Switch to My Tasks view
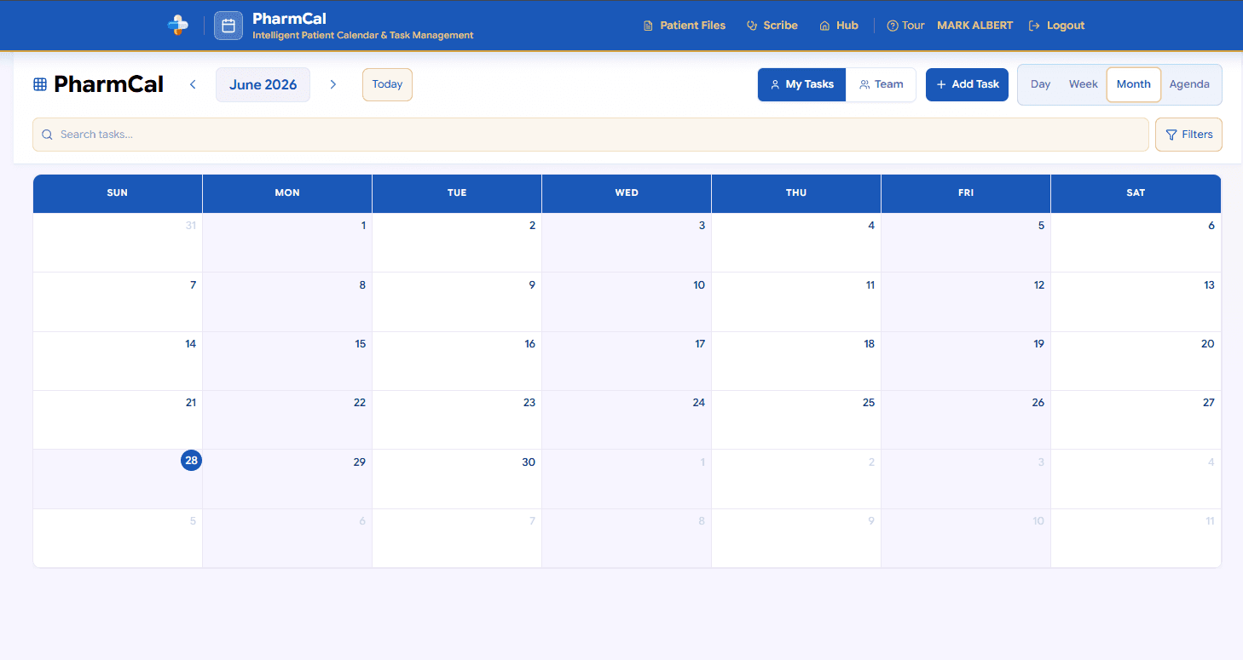1243x660 pixels. click(802, 84)
